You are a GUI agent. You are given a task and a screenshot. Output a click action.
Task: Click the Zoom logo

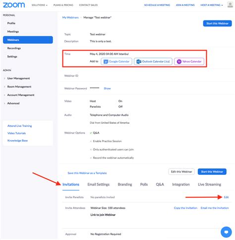coord(14,5)
